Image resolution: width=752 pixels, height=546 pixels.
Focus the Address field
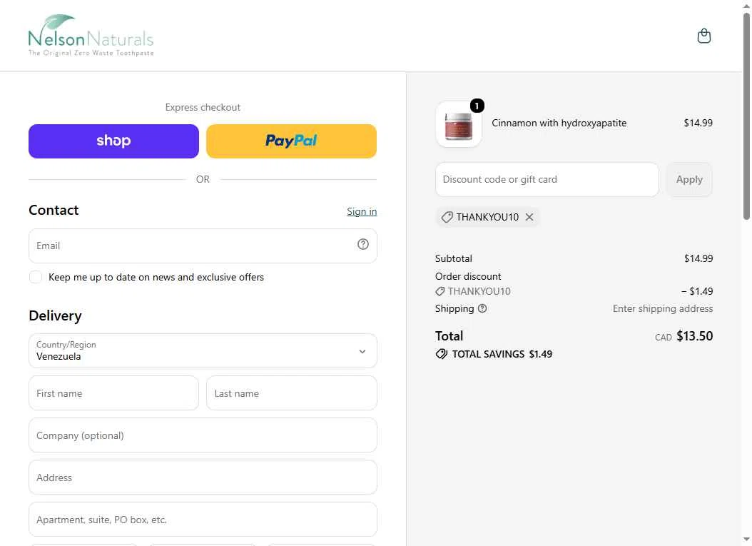203,477
